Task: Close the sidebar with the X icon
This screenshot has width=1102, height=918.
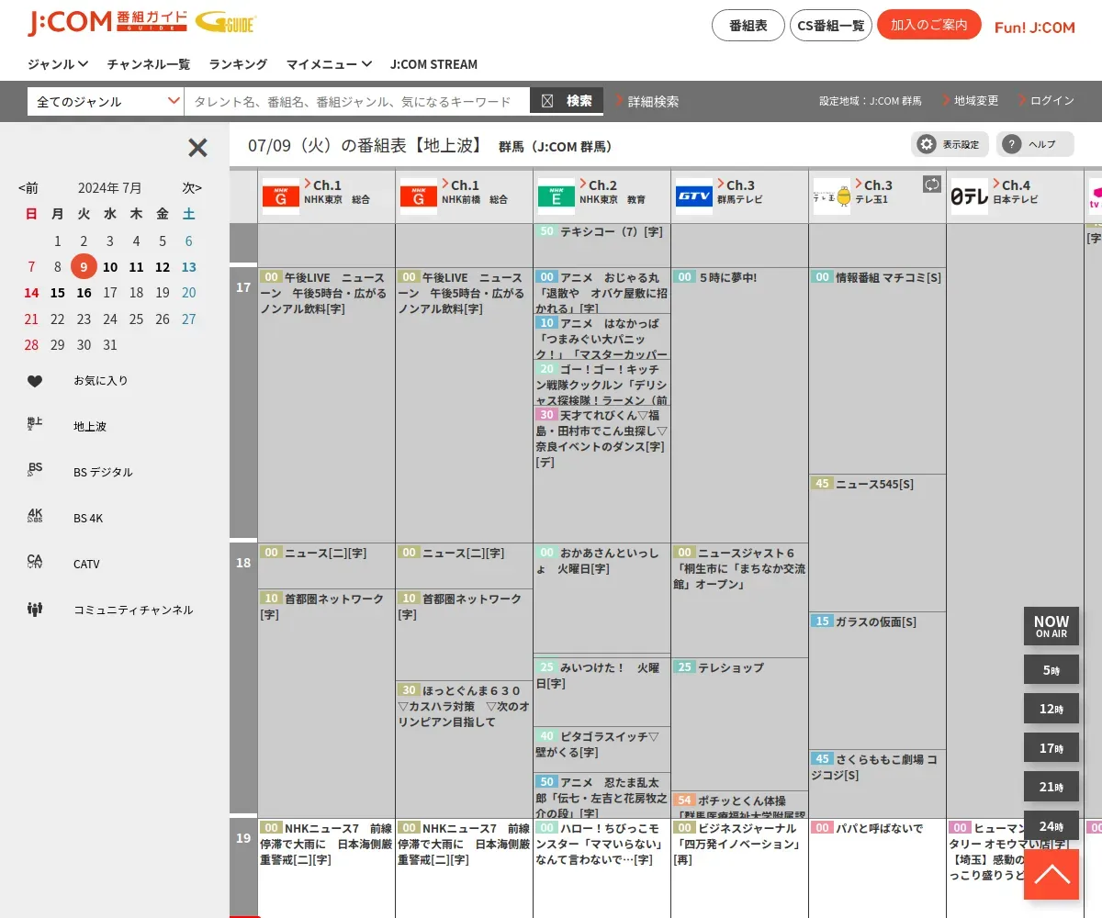Action: click(x=197, y=148)
